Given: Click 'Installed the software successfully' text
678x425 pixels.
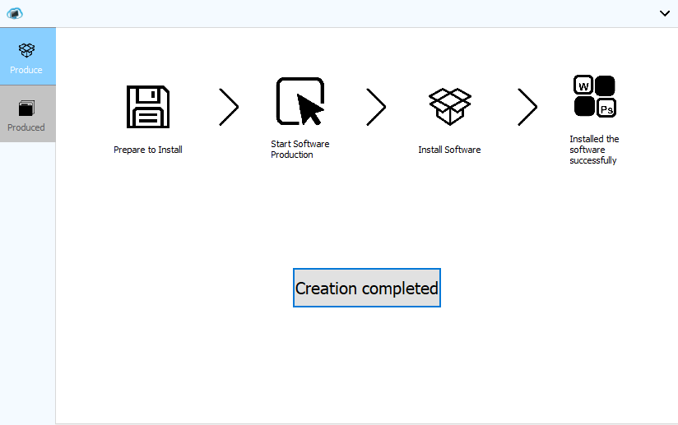Looking at the screenshot, I should (594, 150).
